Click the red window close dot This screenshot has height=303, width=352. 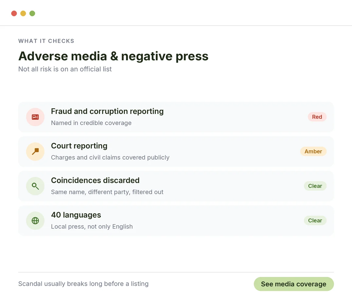point(14,13)
